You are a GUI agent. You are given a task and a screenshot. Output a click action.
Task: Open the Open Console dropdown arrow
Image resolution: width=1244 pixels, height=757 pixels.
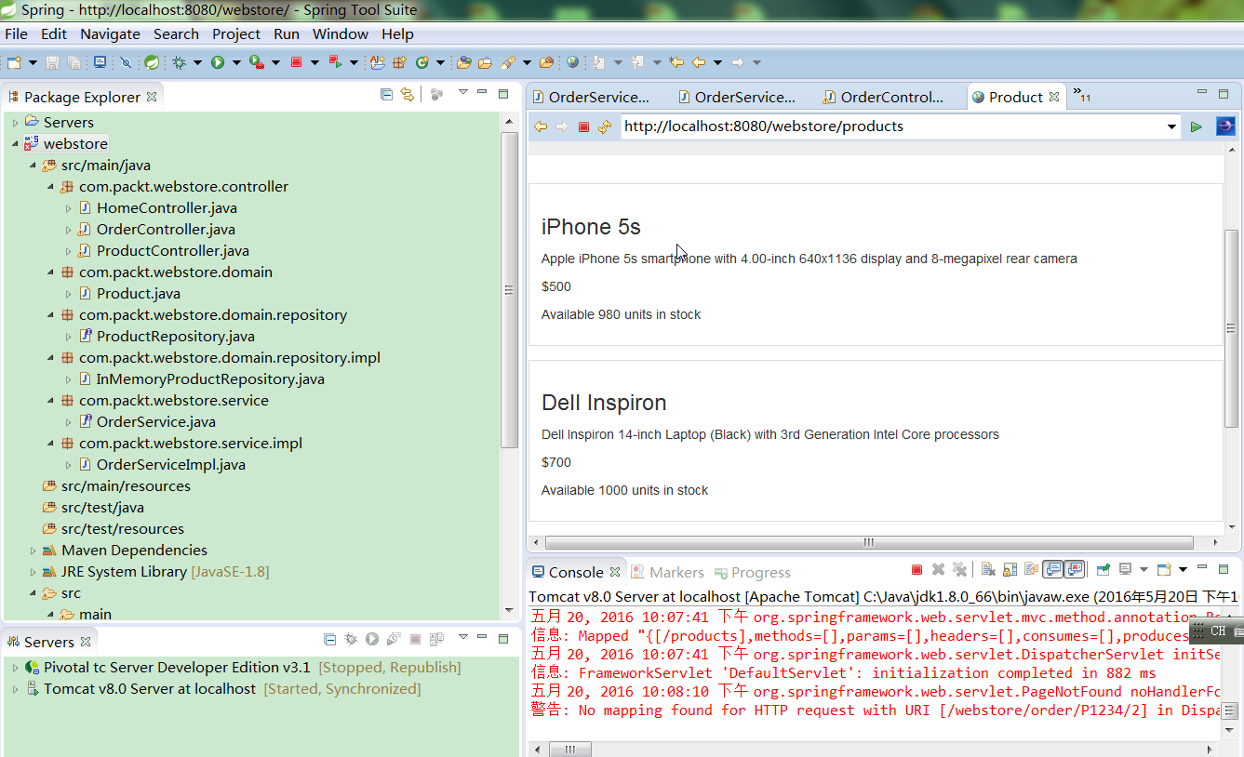1183,570
